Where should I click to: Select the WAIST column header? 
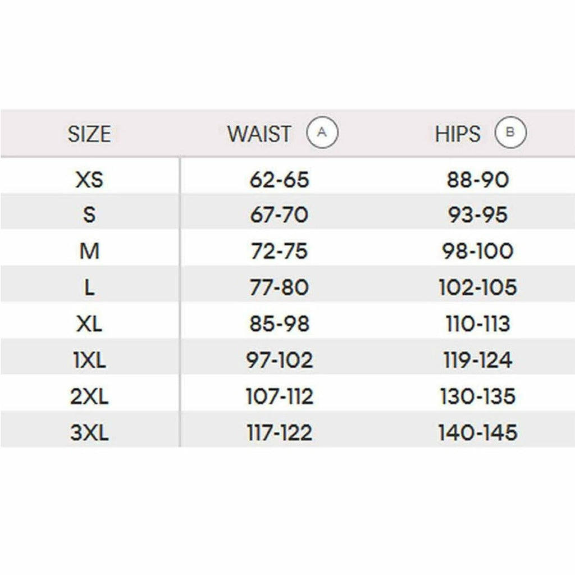click(x=259, y=134)
